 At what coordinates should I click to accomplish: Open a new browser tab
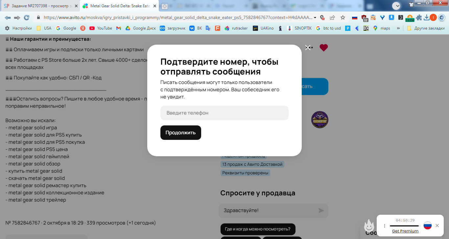click(164, 6)
